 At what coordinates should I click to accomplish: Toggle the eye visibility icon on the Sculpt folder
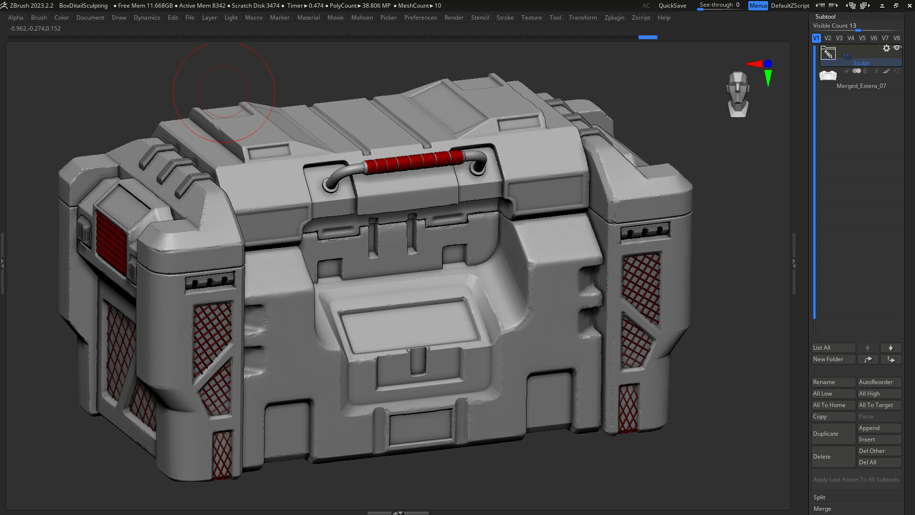point(897,48)
